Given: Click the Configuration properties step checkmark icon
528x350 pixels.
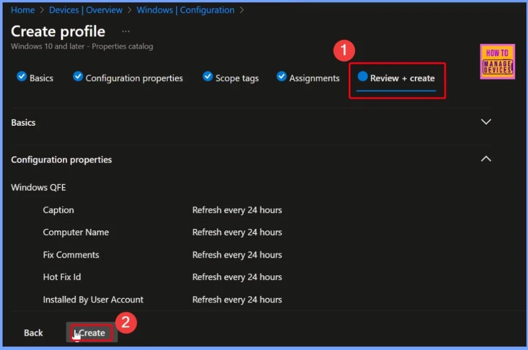Looking at the screenshot, I should [78, 76].
